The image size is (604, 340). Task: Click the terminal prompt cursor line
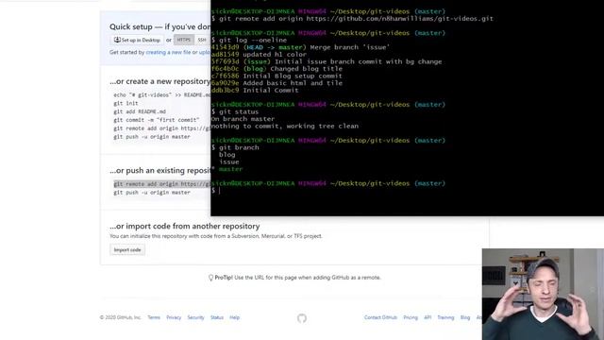(216, 191)
